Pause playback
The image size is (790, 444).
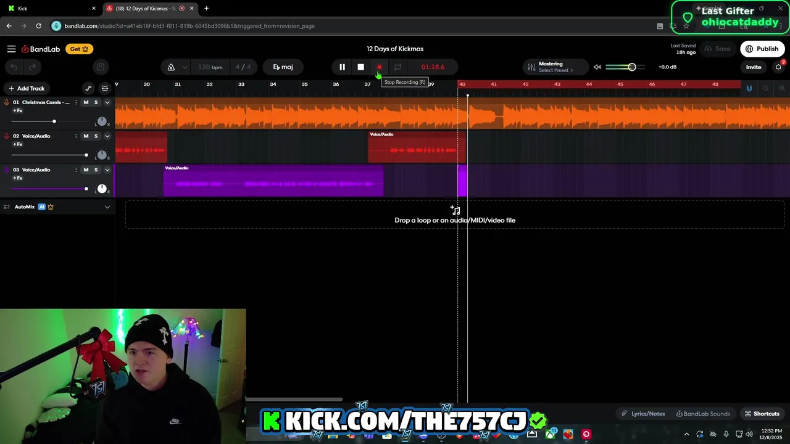[342, 67]
